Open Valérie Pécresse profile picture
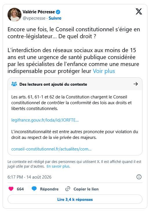Screen dimensions: 150x211 coord(14,15)
